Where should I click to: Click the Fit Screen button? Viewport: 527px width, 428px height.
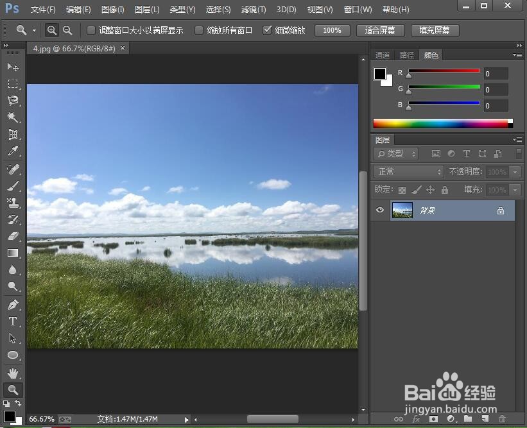pos(380,30)
